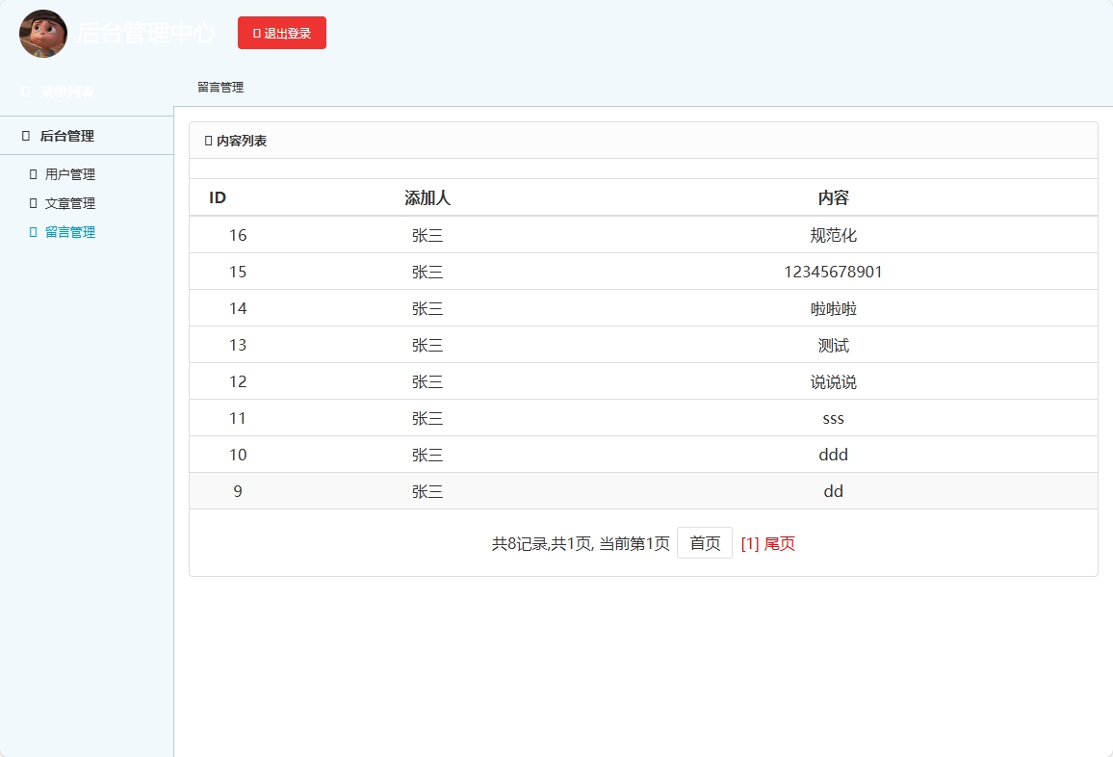Click the 后台管理 section icon
1113x757 pixels.
point(25,135)
